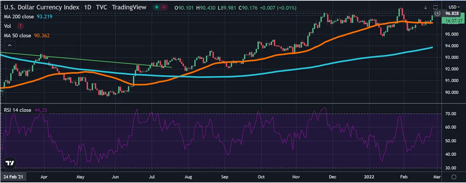The image size is (466, 183).
Task: Click the 70.00 RSI axis label
Action: [x=451, y=114]
